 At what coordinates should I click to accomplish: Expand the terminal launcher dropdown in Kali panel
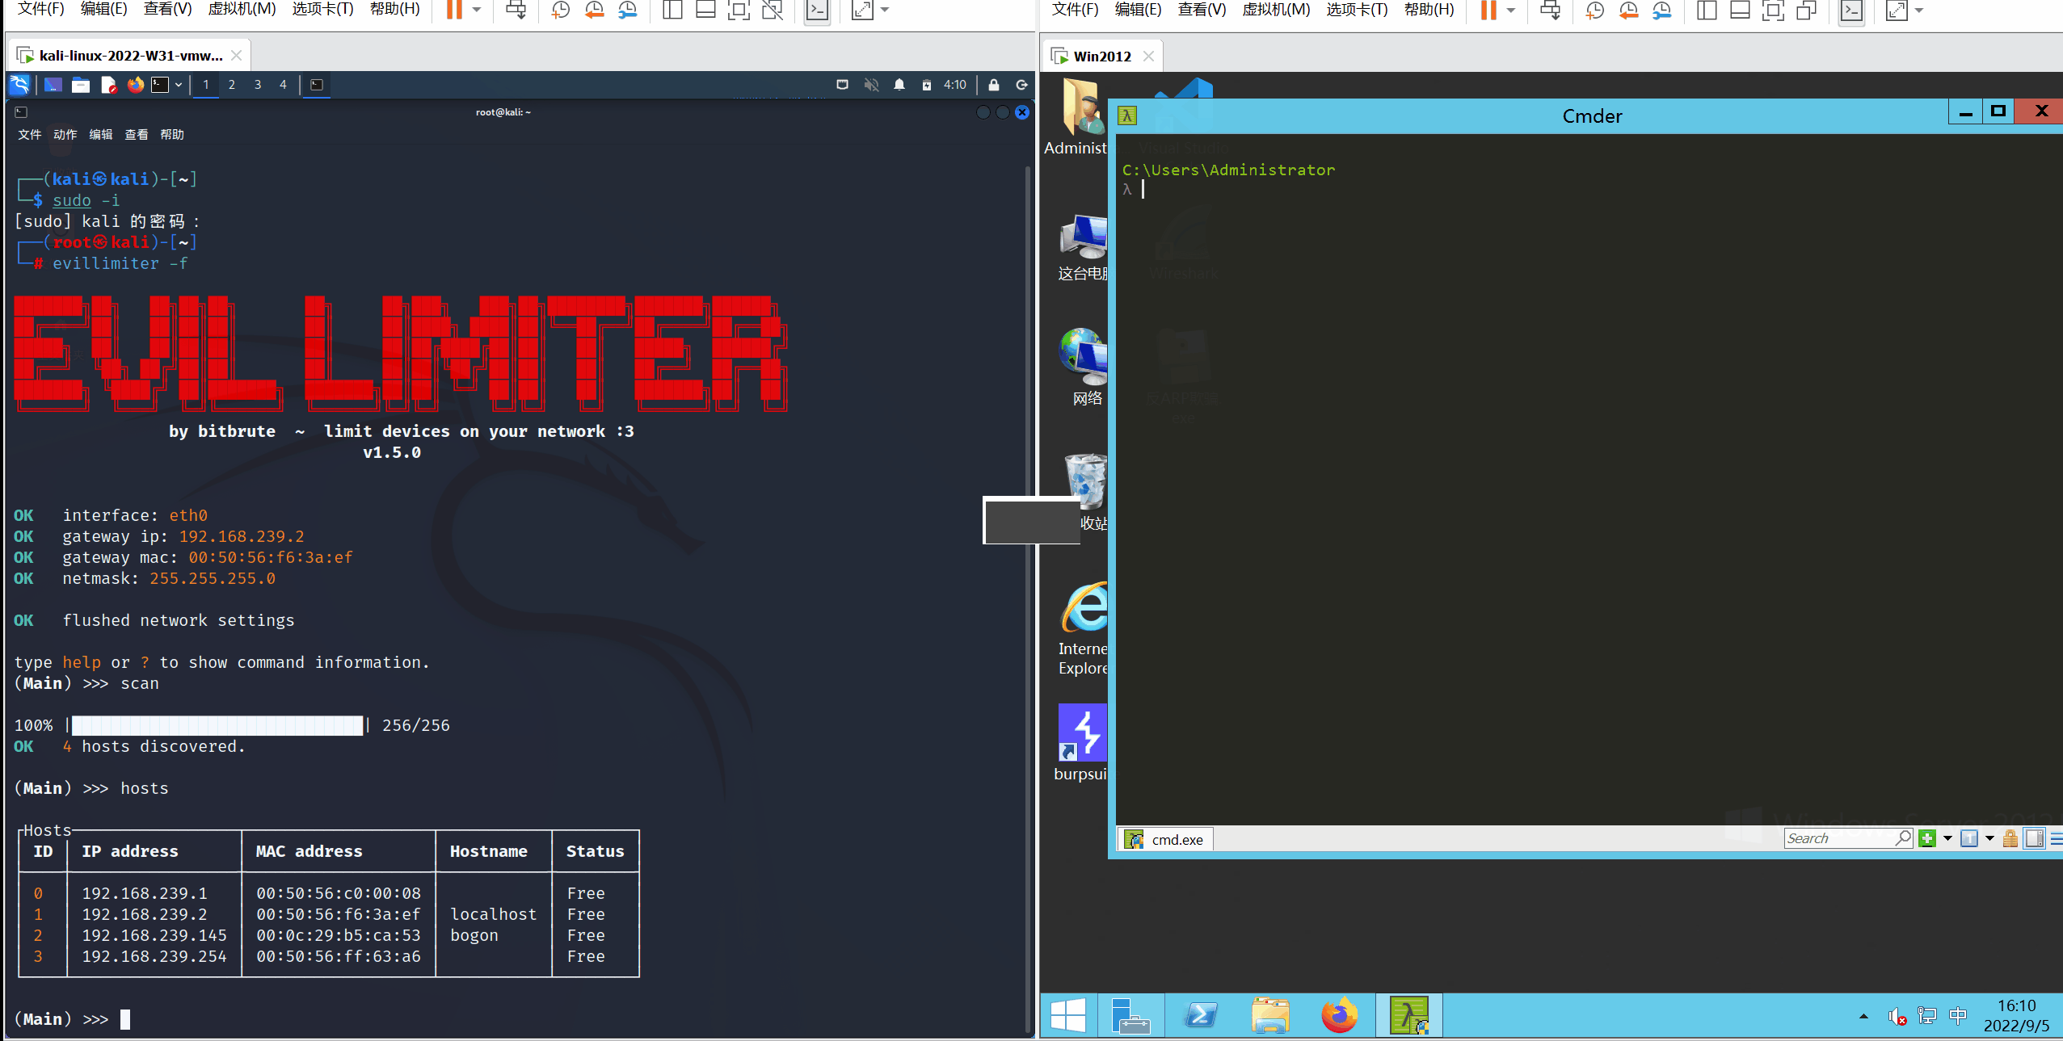(178, 85)
